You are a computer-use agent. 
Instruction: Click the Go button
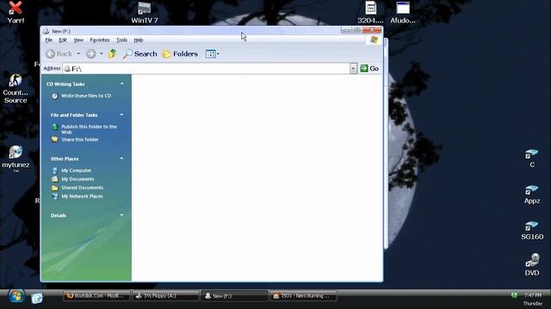(369, 69)
